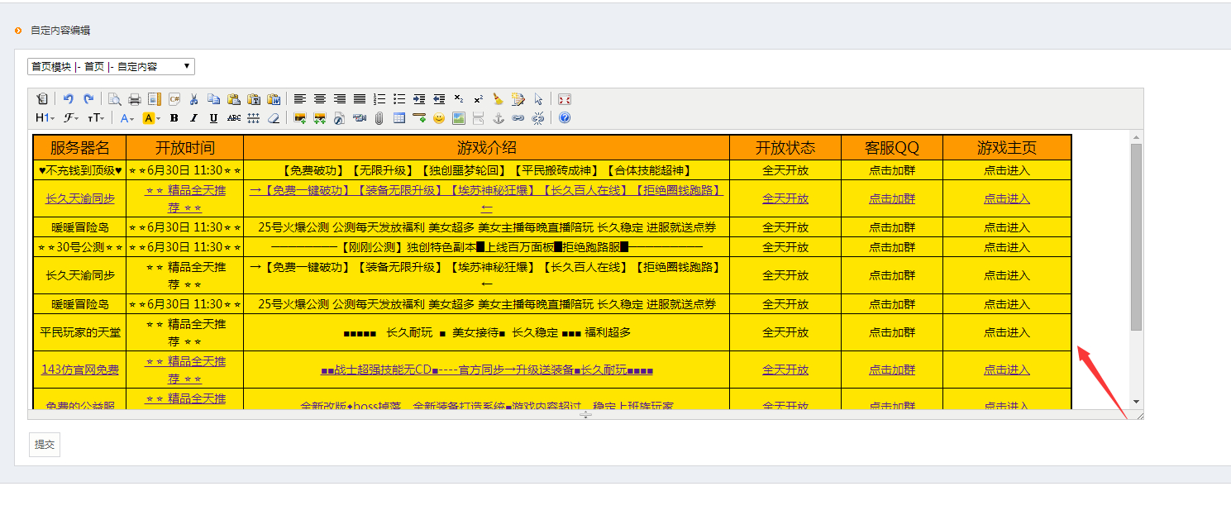
Task: Toggle bold formatting
Action: 174,118
